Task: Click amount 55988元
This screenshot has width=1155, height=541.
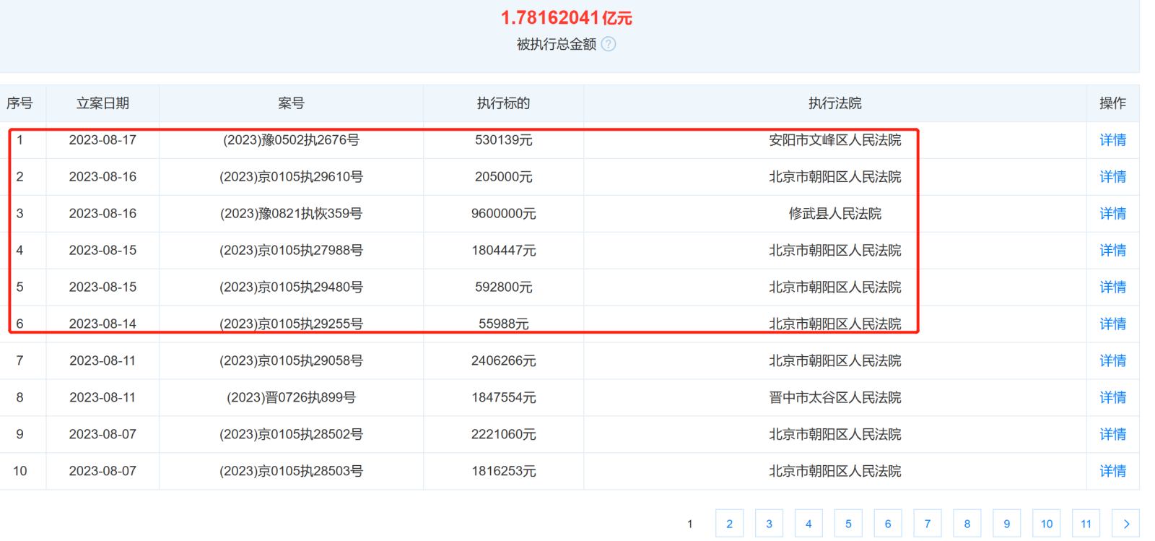Action: pos(503,324)
